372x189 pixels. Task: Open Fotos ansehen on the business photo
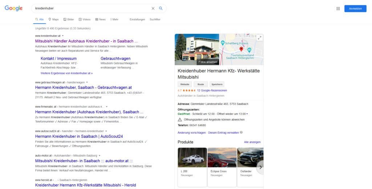(x=208, y=62)
